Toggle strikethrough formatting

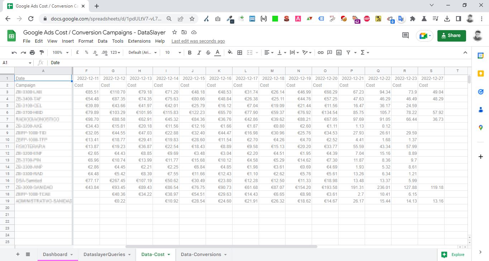click(x=208, y=52)
